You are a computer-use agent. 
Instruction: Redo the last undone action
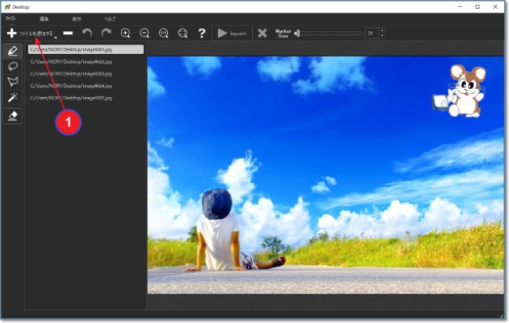coord(106,33)
